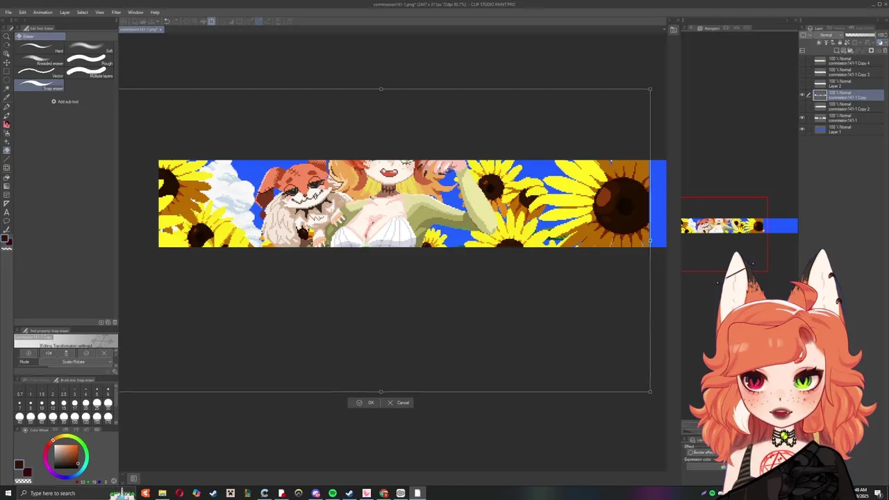889x500 pixels.
Task: Select the Multiple layers eraser sub tool
Action: [x=90, y=72]
